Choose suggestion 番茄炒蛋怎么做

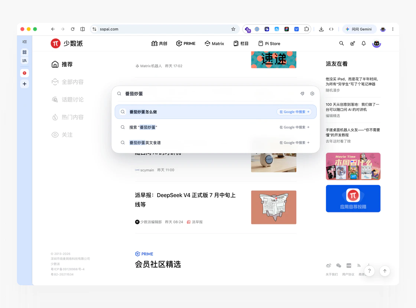pyautogui.click(x=215, y=112)
